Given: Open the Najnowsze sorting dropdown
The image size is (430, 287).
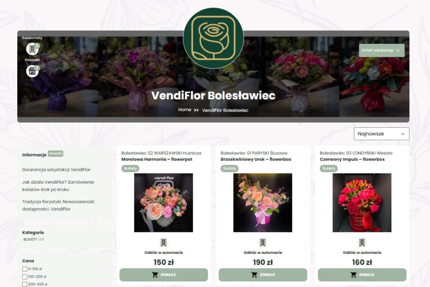Looking at the screenshot, I should point(381,134).
